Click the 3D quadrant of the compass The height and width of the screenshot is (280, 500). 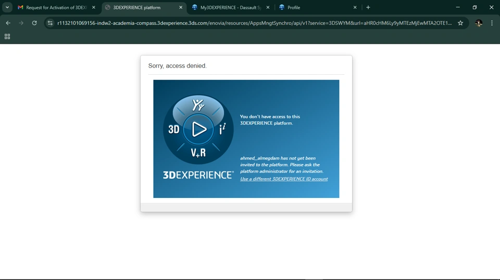pos(174,129)
